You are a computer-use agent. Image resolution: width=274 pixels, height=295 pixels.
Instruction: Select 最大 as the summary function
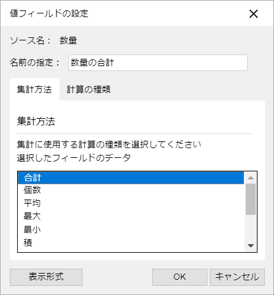click(x=131, y=216)
